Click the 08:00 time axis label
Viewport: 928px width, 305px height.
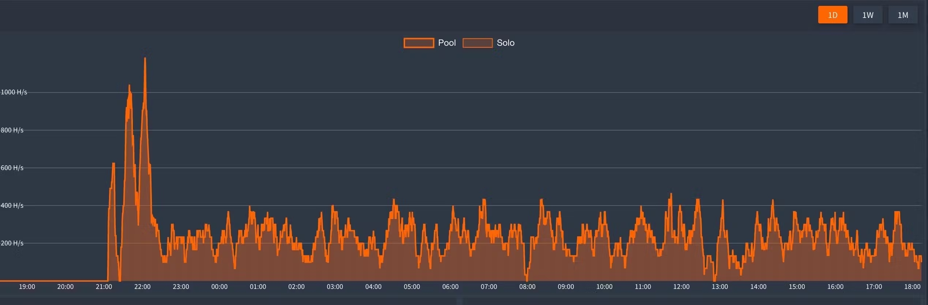(527, 287)
